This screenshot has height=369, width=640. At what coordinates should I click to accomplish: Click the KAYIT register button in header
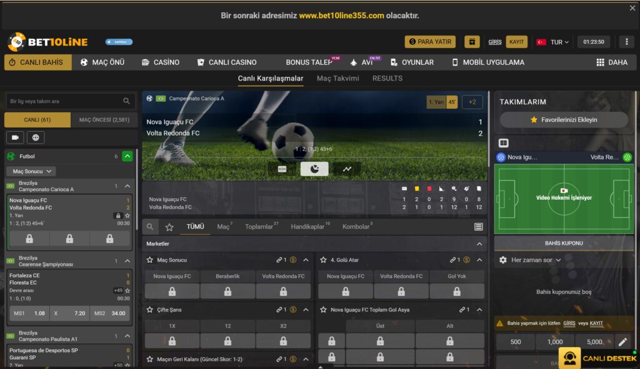point(516,42)
